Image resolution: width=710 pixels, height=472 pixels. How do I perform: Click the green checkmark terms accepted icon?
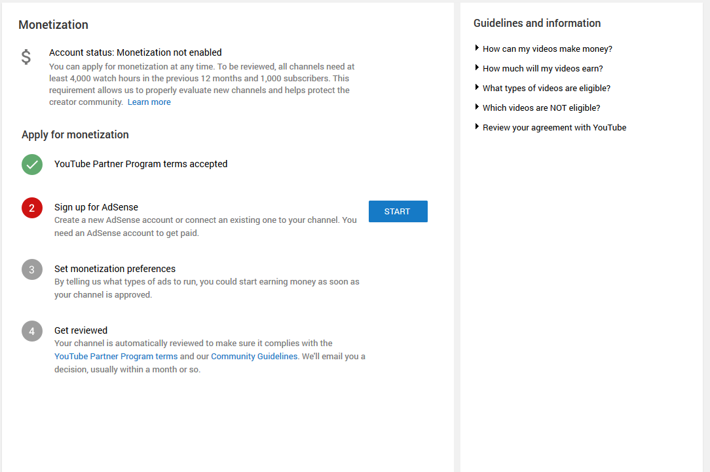point(32,164)
